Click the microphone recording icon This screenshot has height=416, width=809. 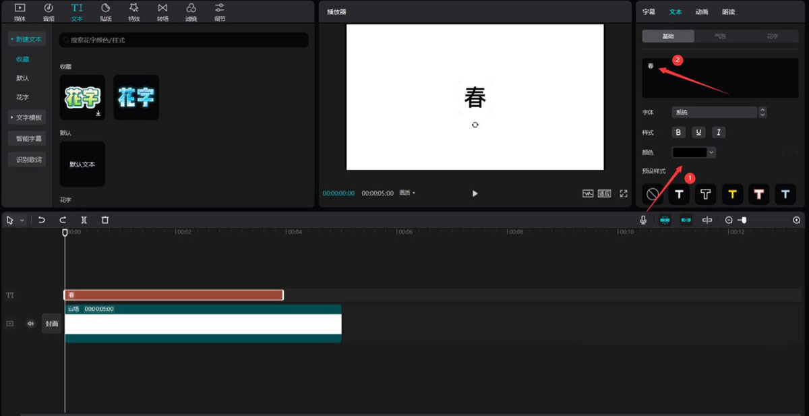[643, 219]
